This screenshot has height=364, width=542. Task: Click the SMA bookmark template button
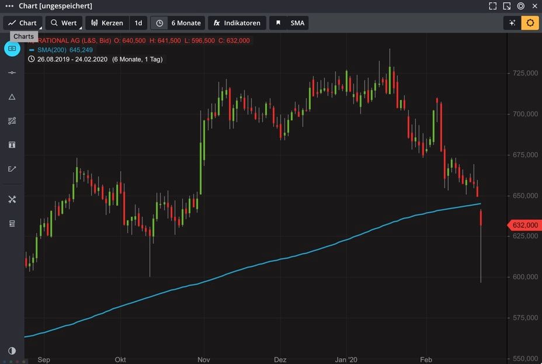(290, 23)
